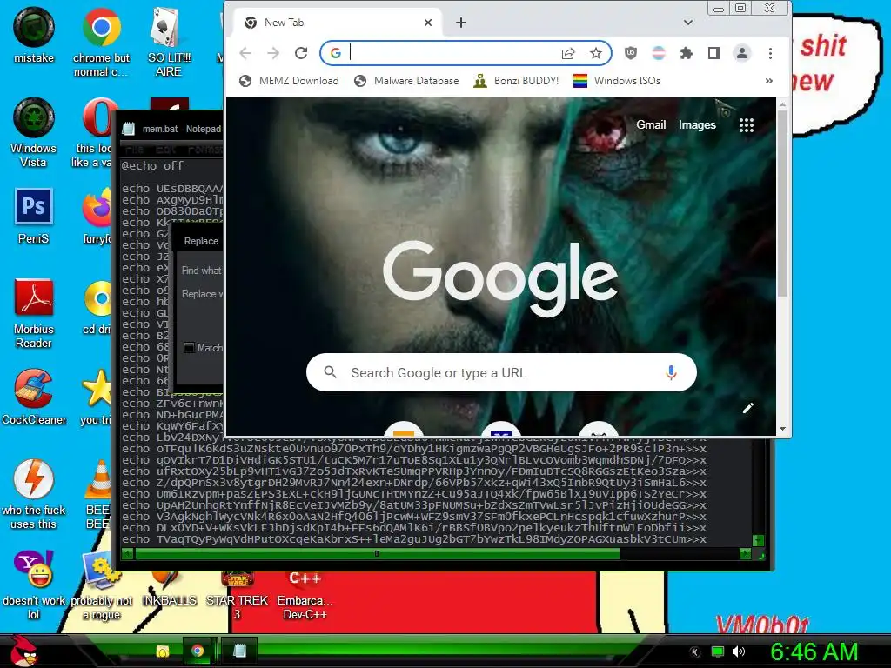Click the Notepad horizontal scrollbar right arrow
The height and width of the screenshot is (668, 891).
(x=745, y=553)
